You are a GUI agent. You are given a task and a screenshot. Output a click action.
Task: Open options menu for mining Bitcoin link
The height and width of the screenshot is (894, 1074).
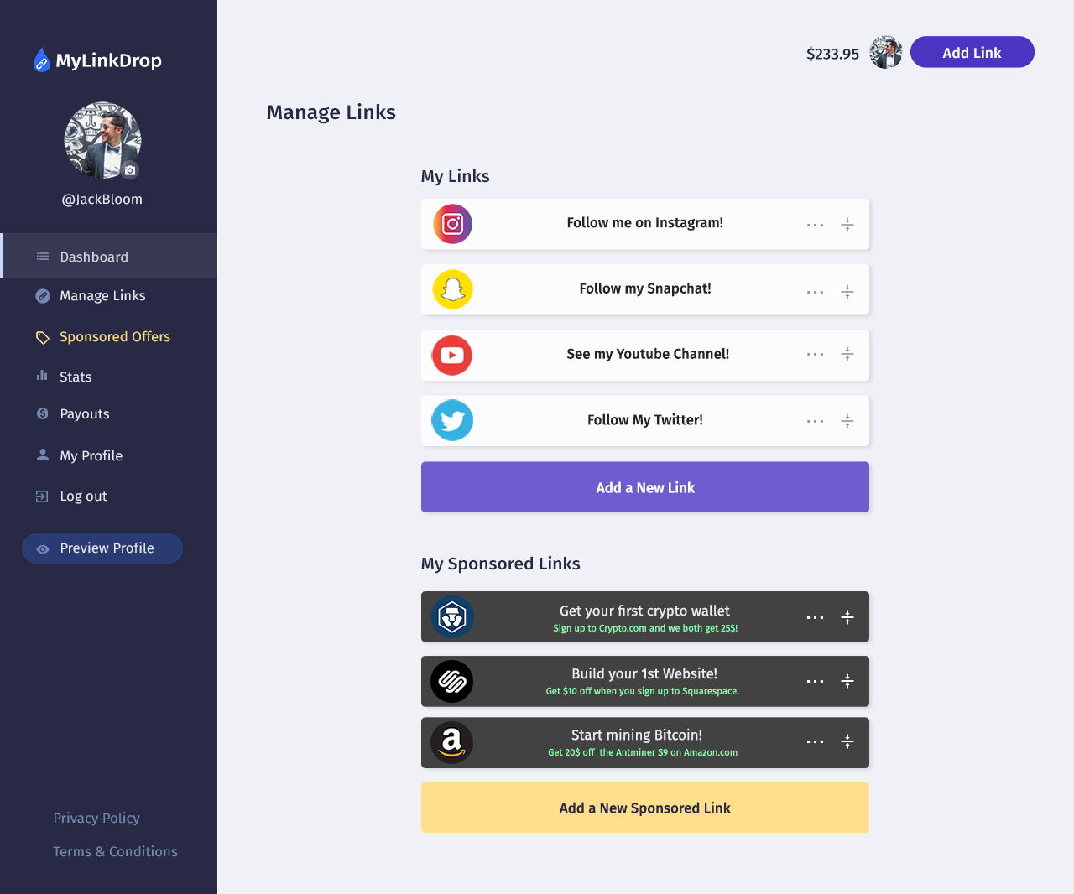[815, 741]
